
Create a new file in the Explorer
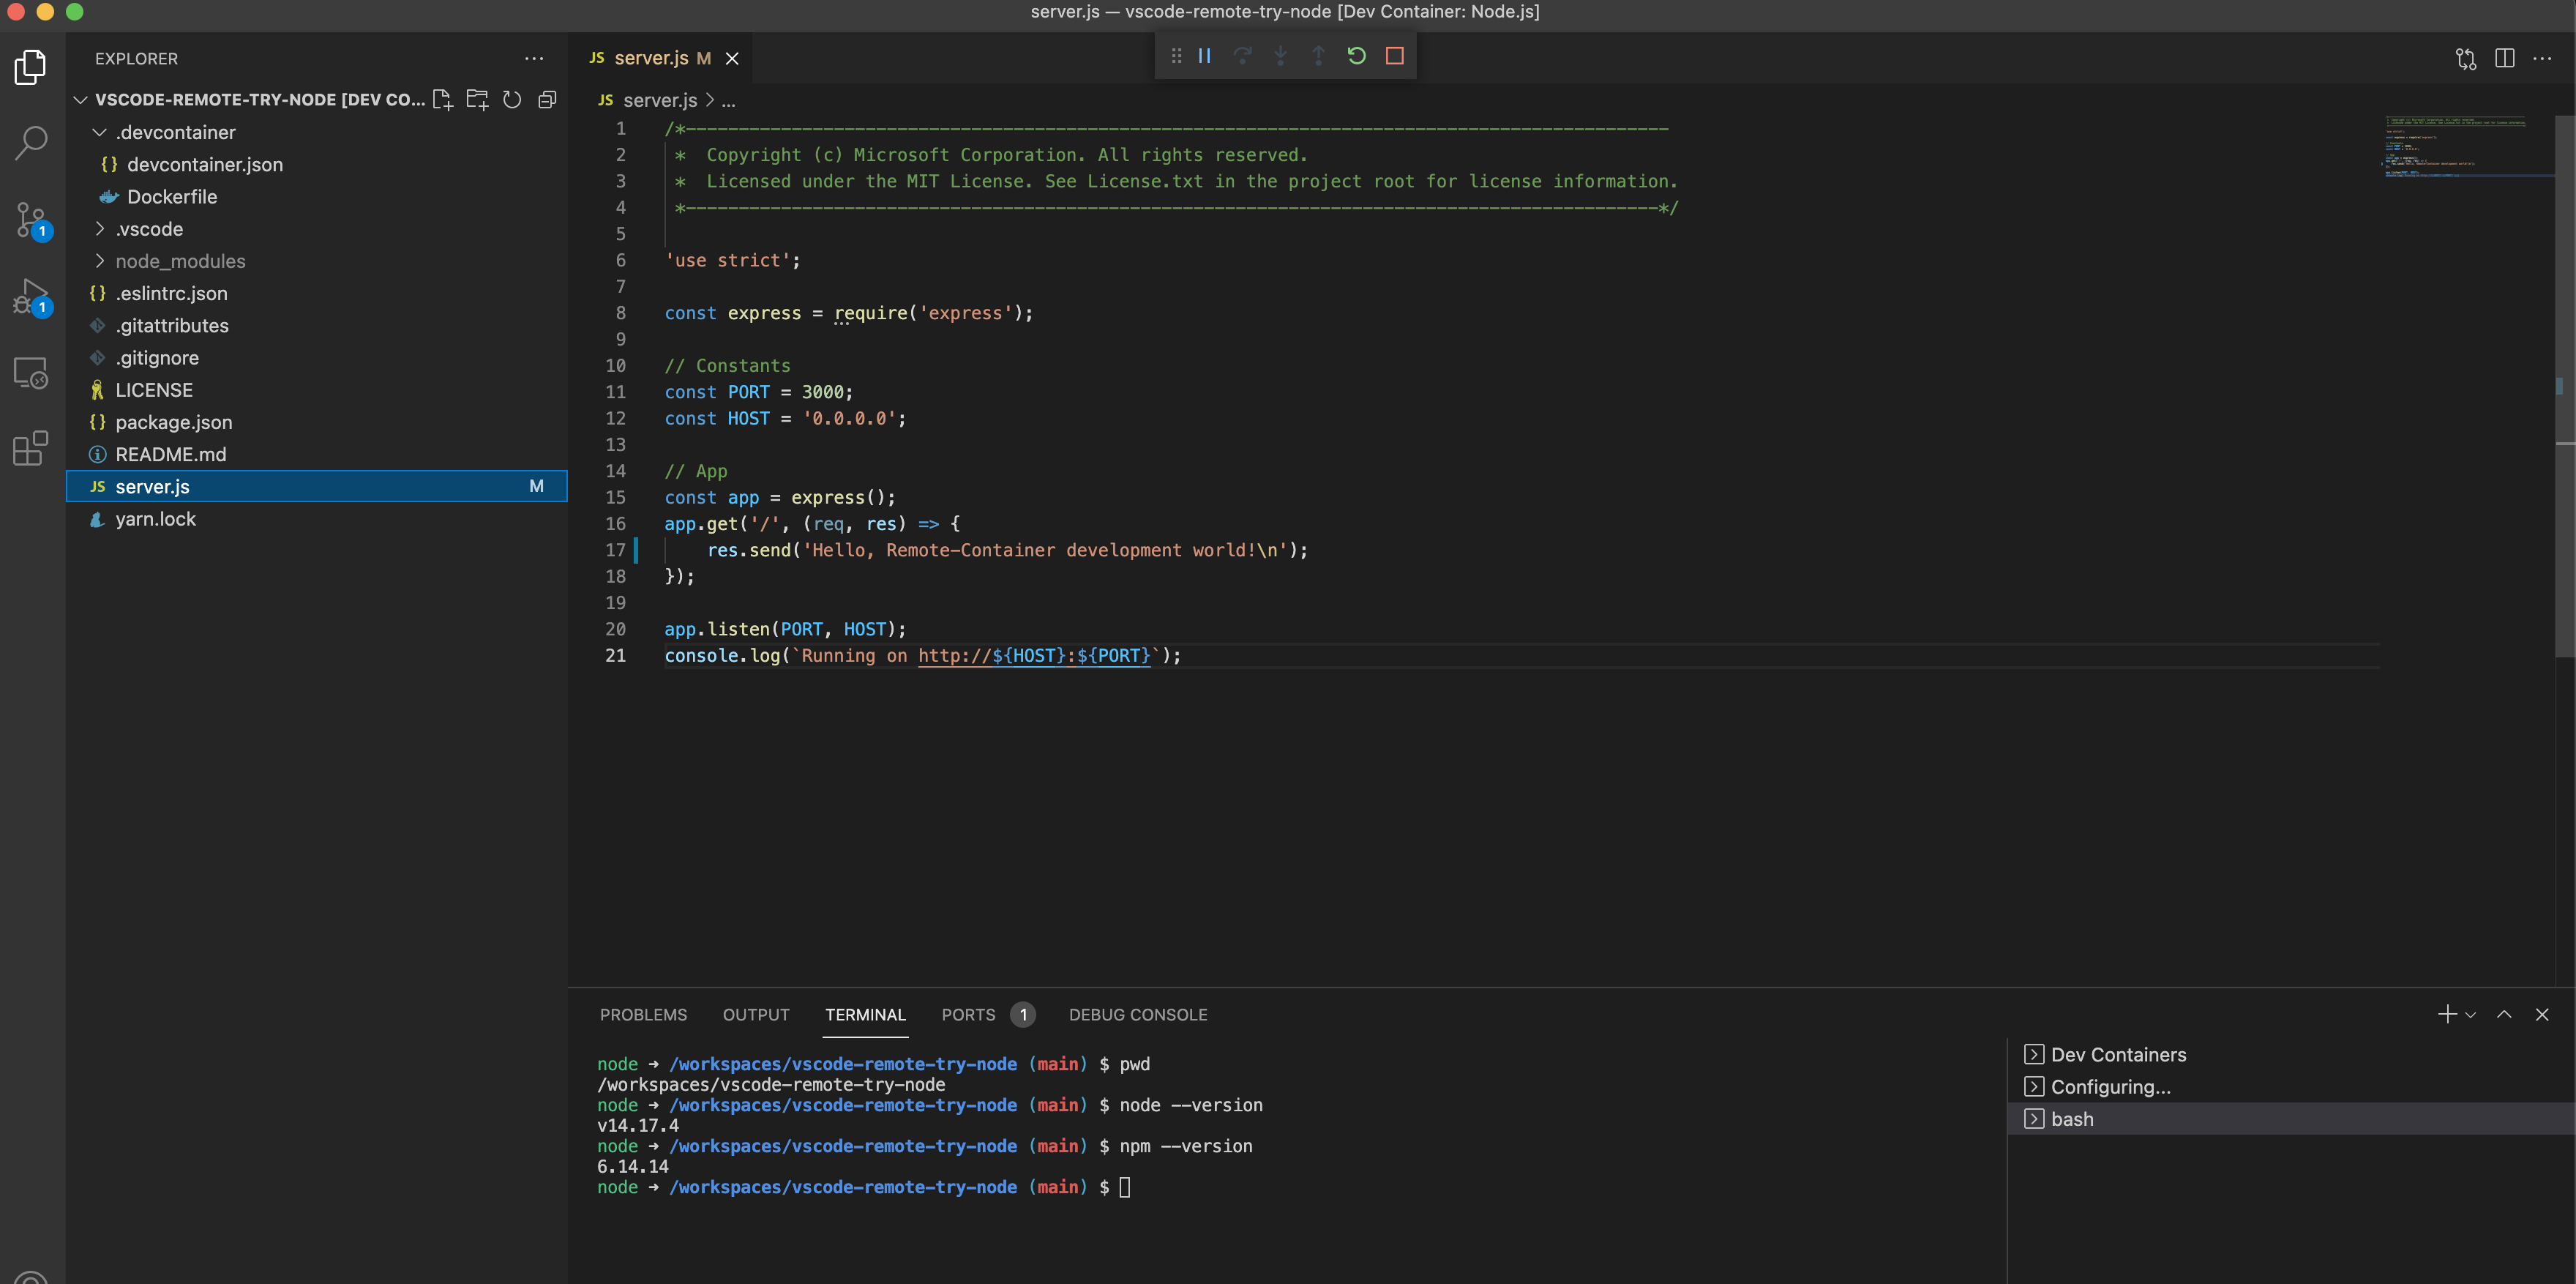pos(442,99)
